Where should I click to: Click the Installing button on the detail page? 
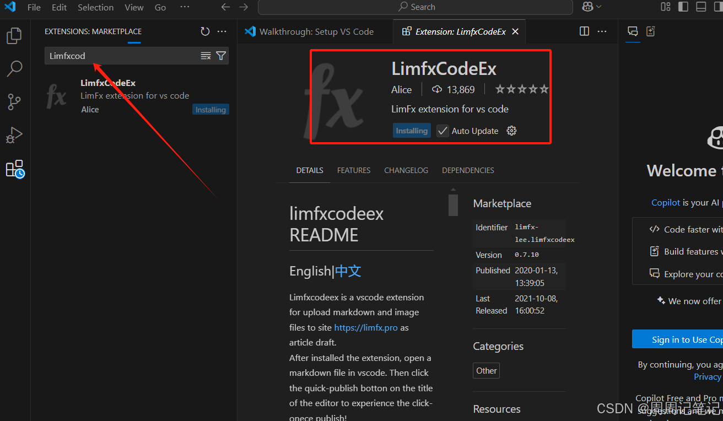point(412,131)
